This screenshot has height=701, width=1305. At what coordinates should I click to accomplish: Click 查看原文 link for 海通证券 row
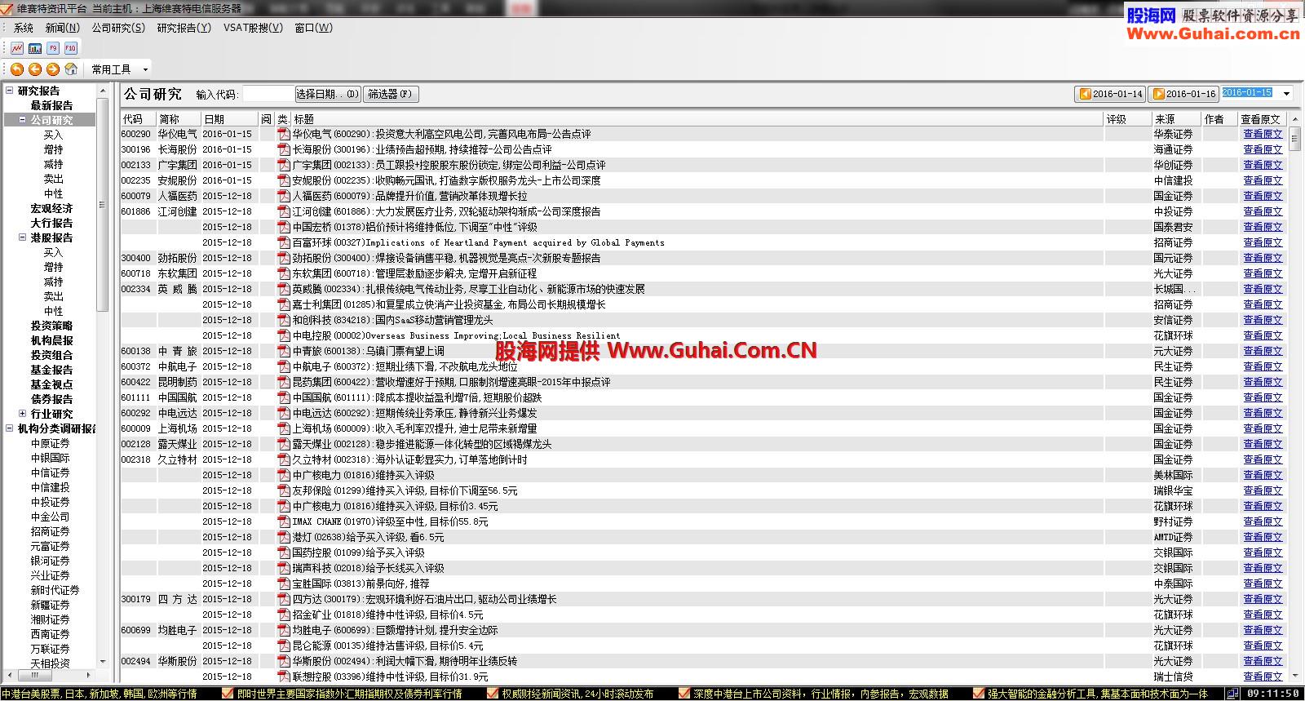pos(1263,149)
